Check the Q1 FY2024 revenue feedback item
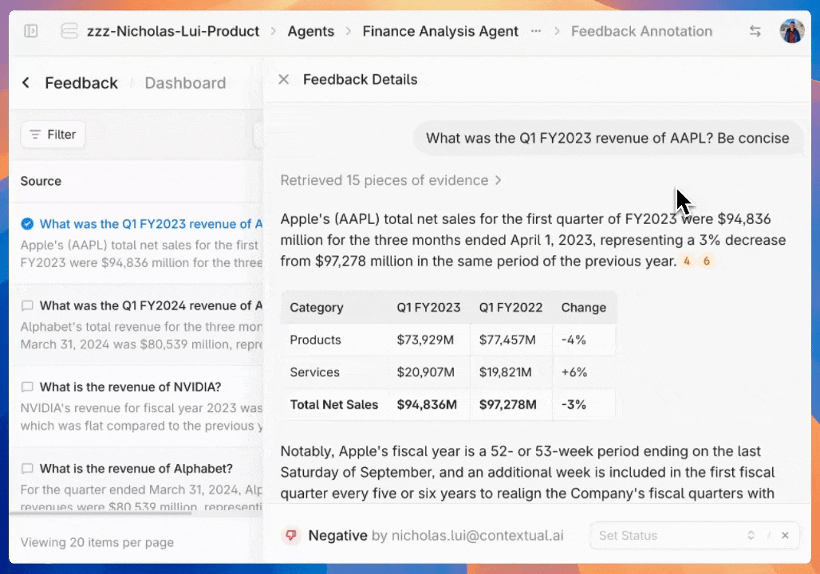Viewport: 820px width, 574px height. [27, 305]
